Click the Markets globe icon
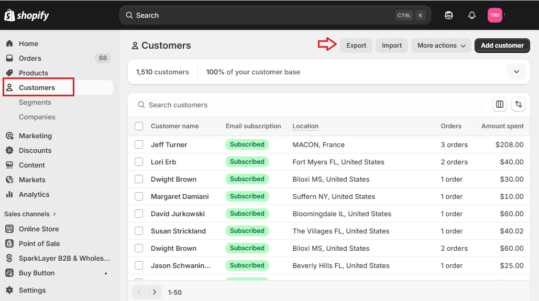The height and width of the screenshot is (301, 539). click(x=9, y=180)
